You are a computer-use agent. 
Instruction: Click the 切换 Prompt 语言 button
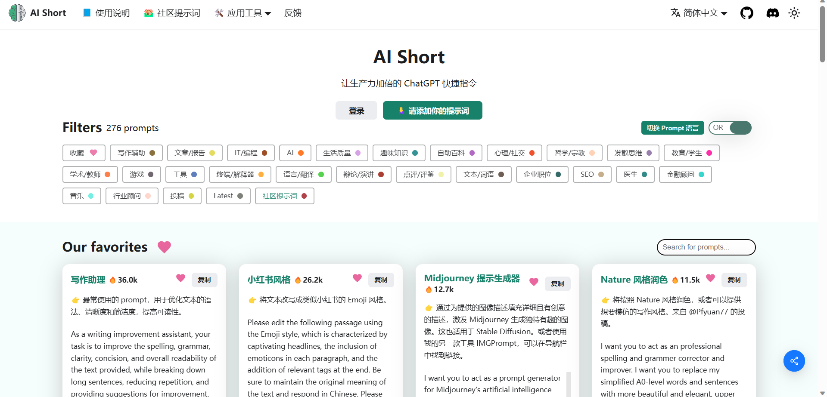(x=672, y=128)
